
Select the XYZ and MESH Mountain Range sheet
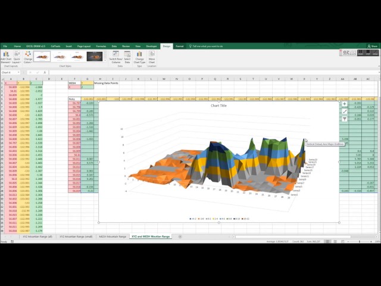click(151, 237)
